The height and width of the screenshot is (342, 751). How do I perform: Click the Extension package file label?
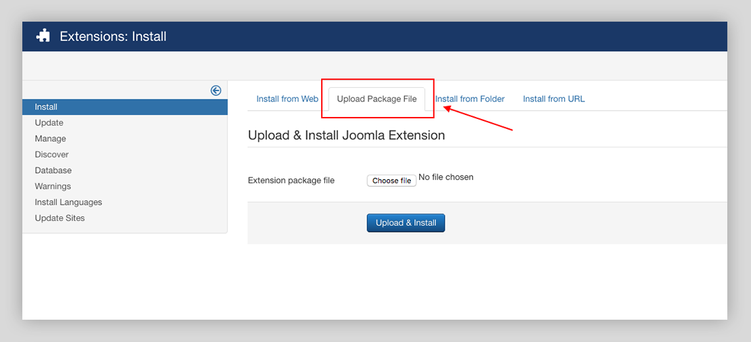[291, 180]
